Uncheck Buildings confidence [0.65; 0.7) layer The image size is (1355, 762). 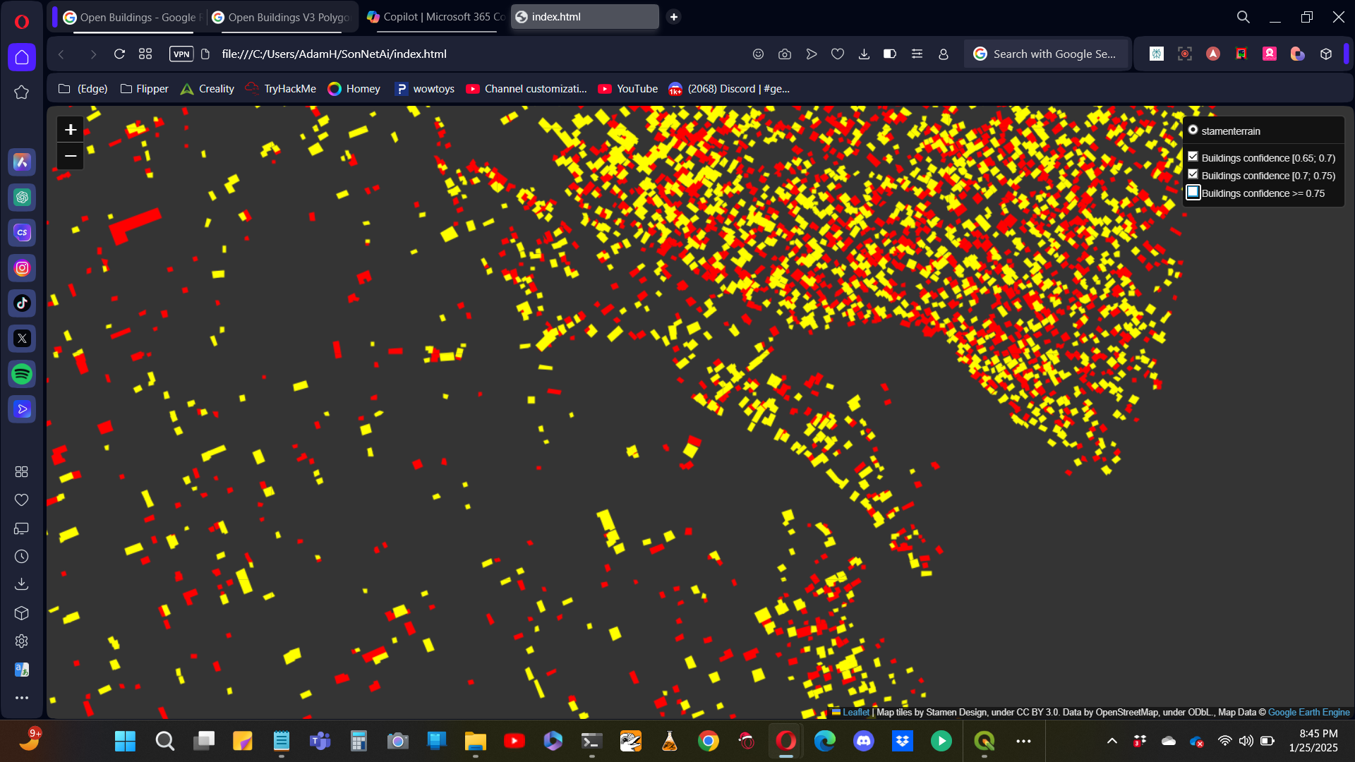1193,157
